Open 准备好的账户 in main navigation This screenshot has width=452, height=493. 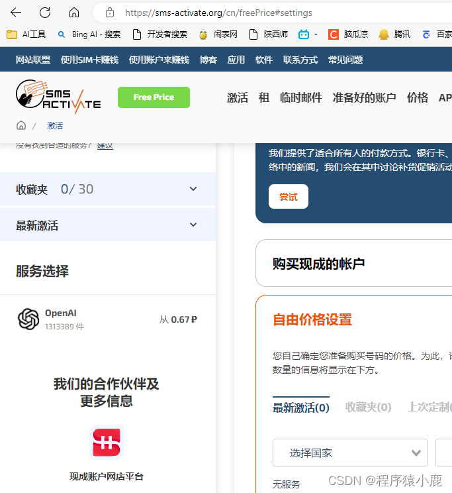click(365, 97)
